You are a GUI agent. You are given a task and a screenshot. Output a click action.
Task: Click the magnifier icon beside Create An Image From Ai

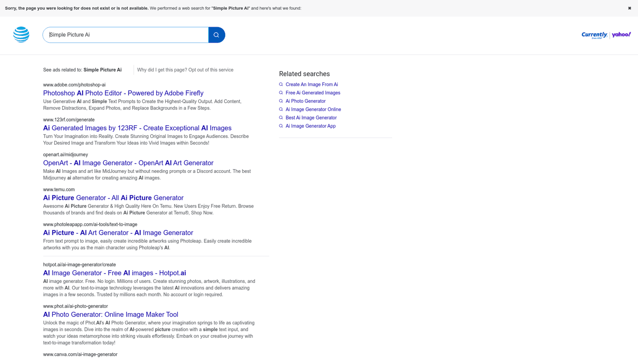[281, 85]
